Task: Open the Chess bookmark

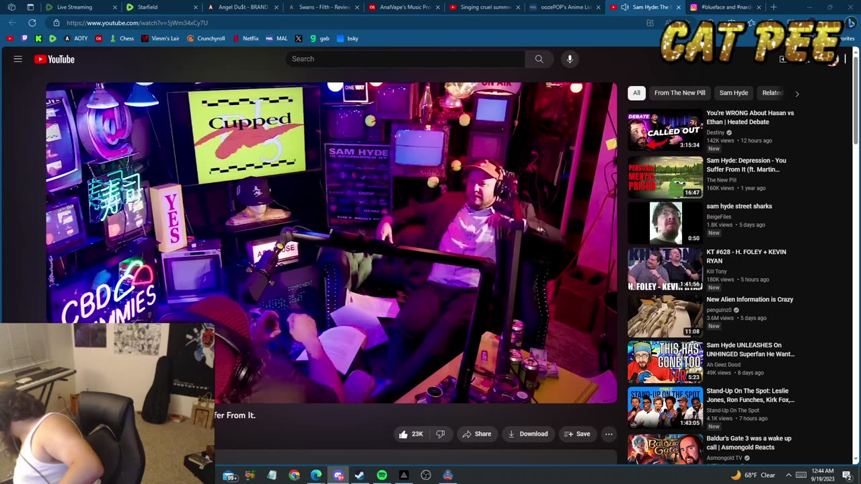Action: click(122, 38)
